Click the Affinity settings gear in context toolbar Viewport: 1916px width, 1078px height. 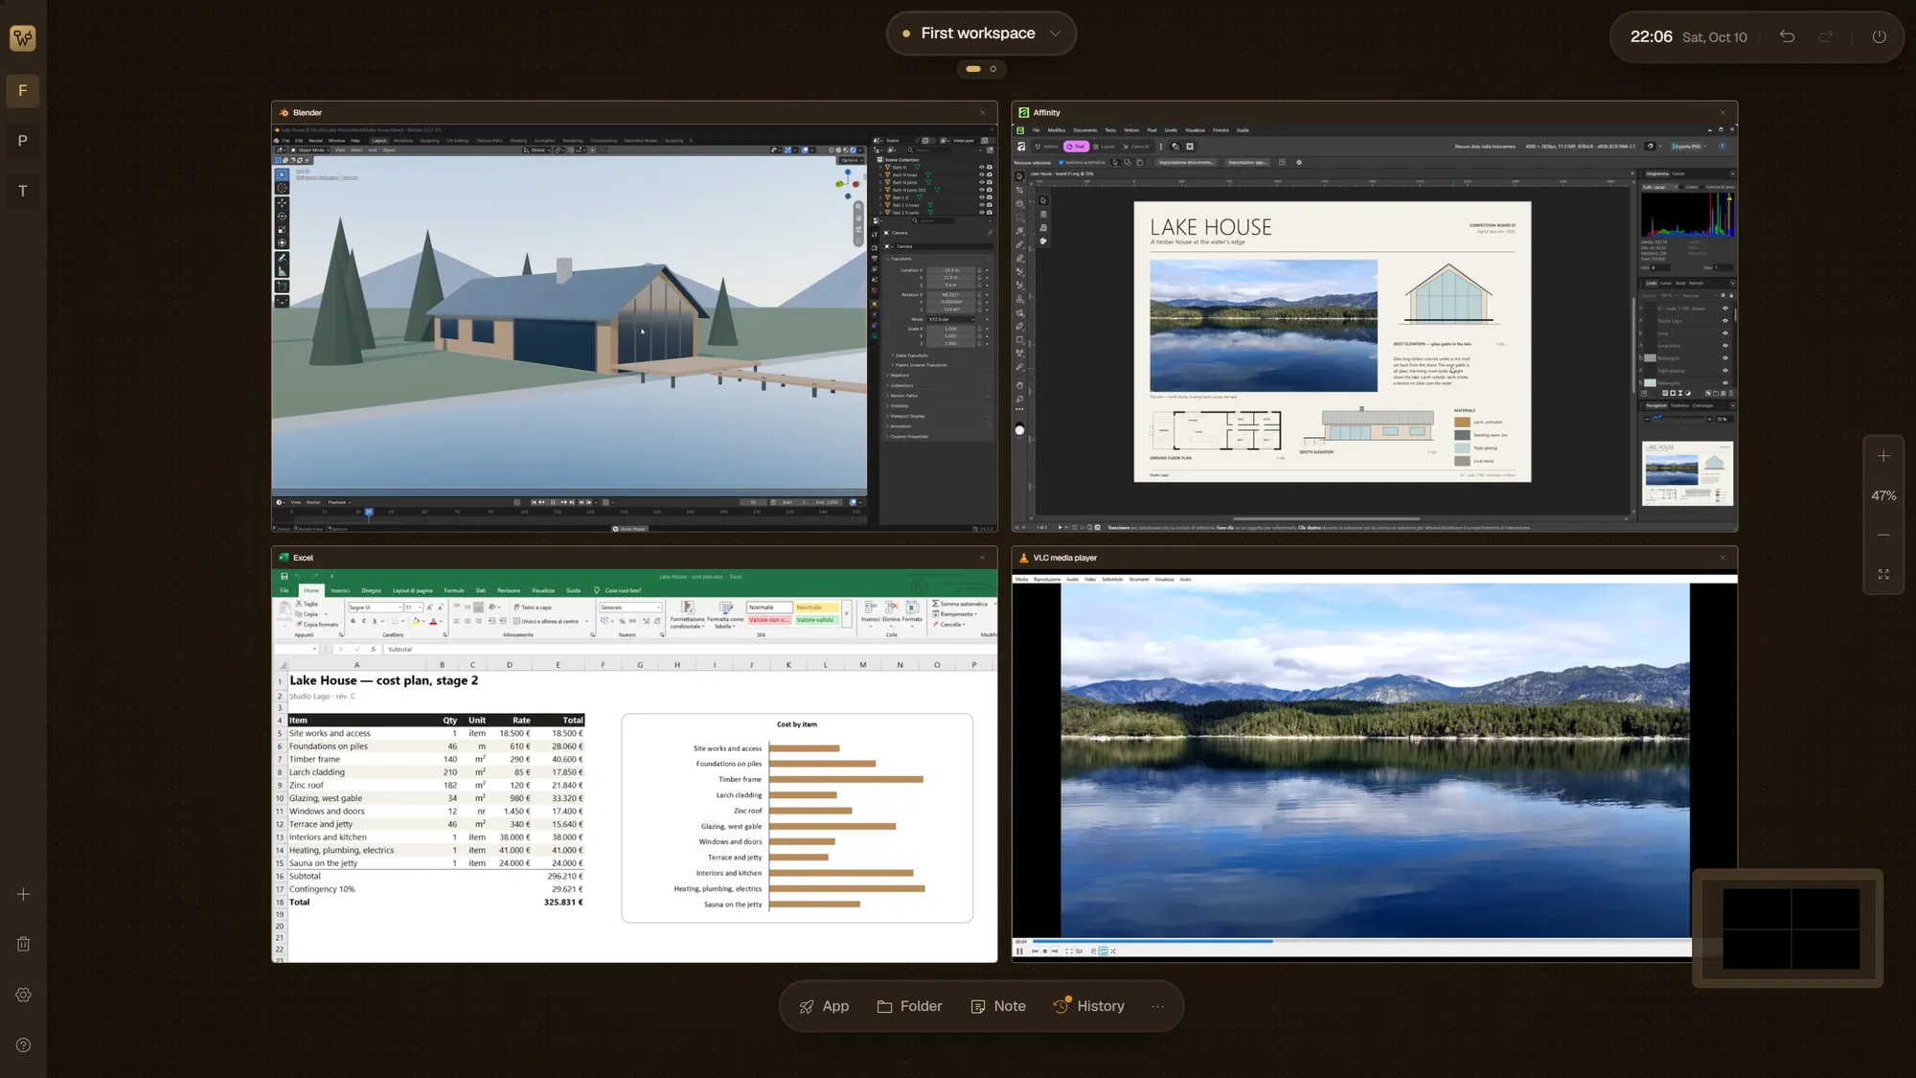[x=1299, y=162]
